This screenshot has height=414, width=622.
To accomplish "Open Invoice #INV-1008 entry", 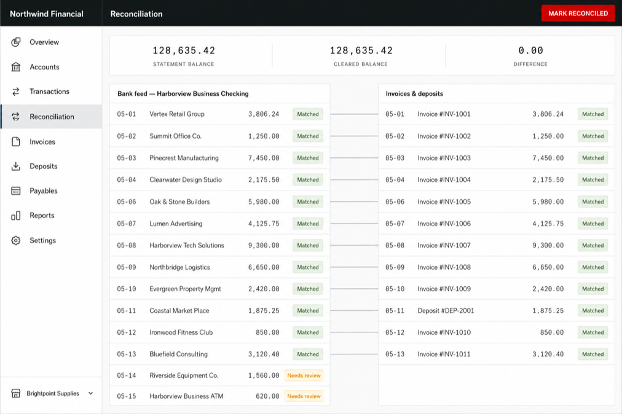I will click(496, 267).
